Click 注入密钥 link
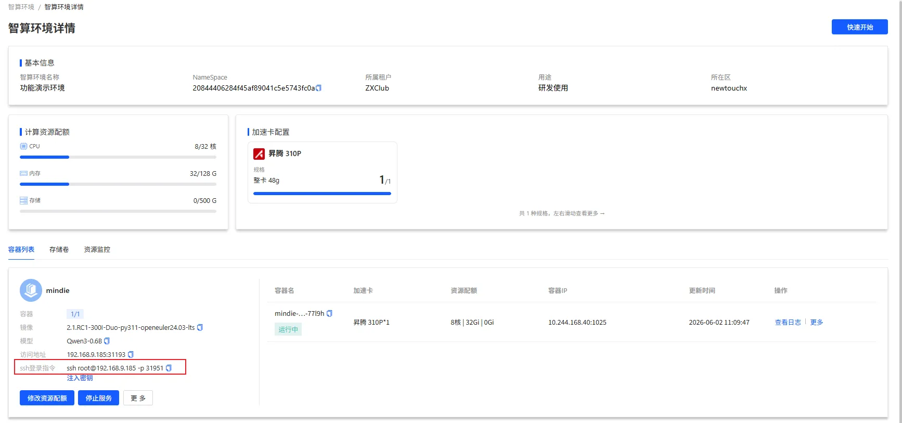The width and height of the screenshot is (902, 423). point(80,378)
